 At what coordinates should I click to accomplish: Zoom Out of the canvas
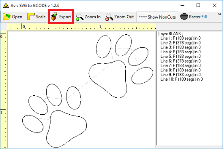tap(120, 17)
